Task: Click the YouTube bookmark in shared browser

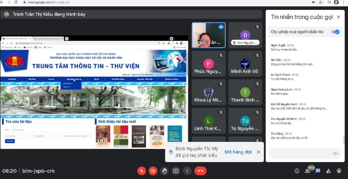Action: 28,47
